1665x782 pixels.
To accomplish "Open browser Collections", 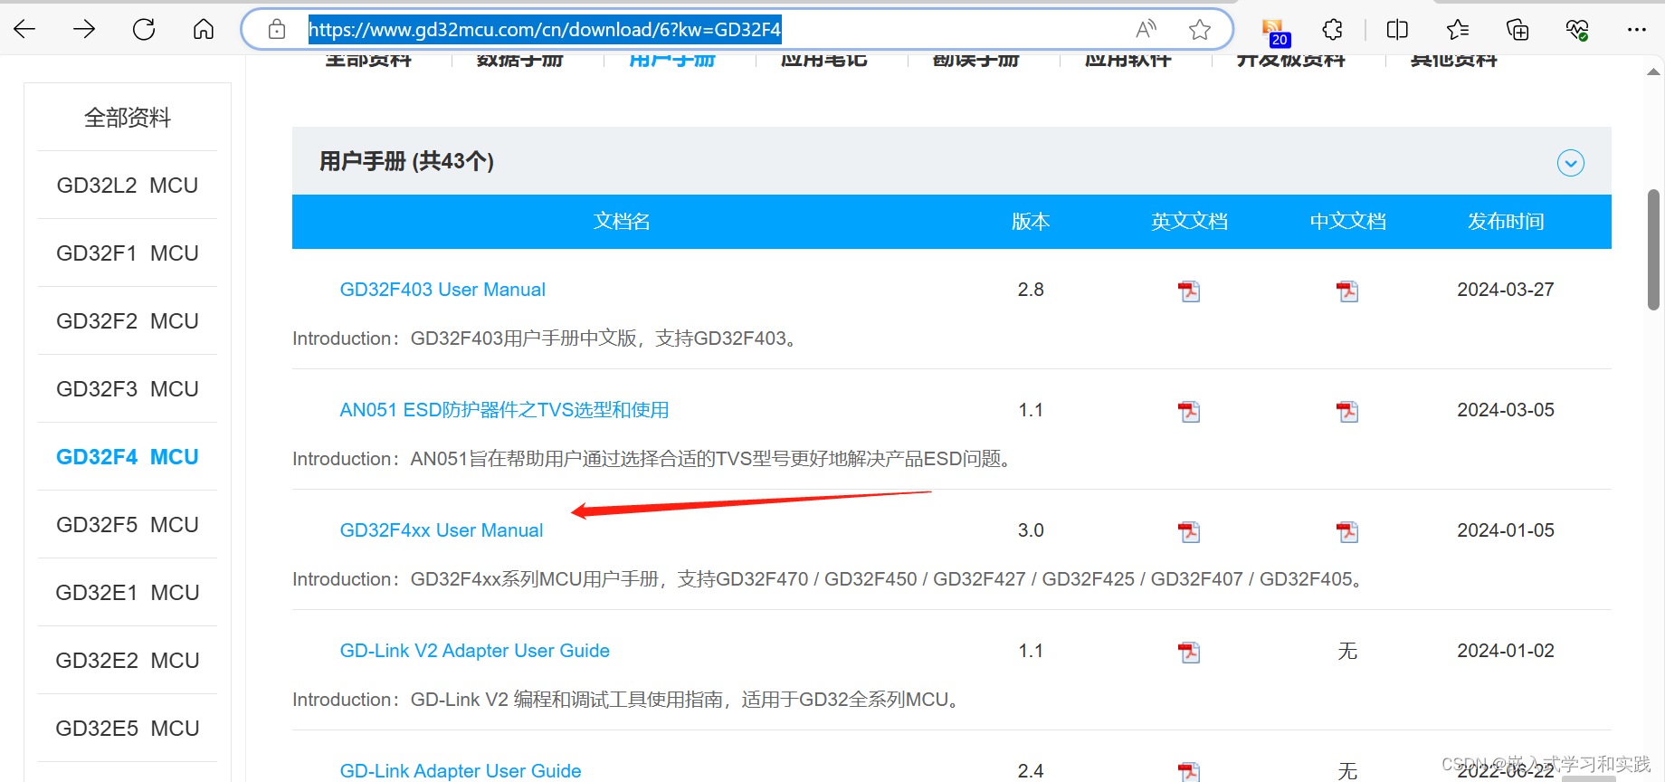I will coord(1518,29).
